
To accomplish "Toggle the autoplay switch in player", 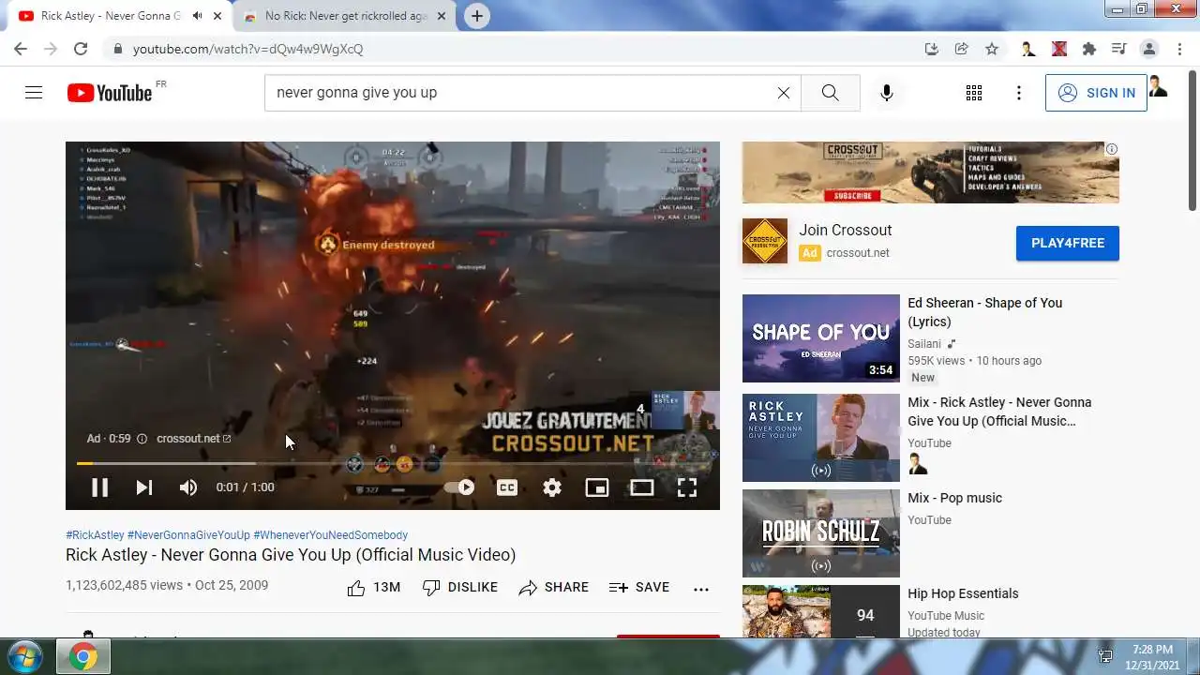I will (x=459, y=487).
